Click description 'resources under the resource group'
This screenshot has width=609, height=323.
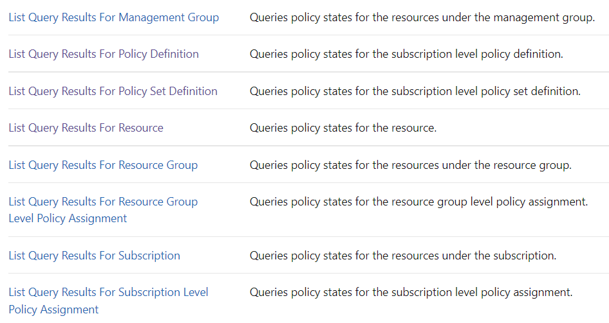coord(410,165)
